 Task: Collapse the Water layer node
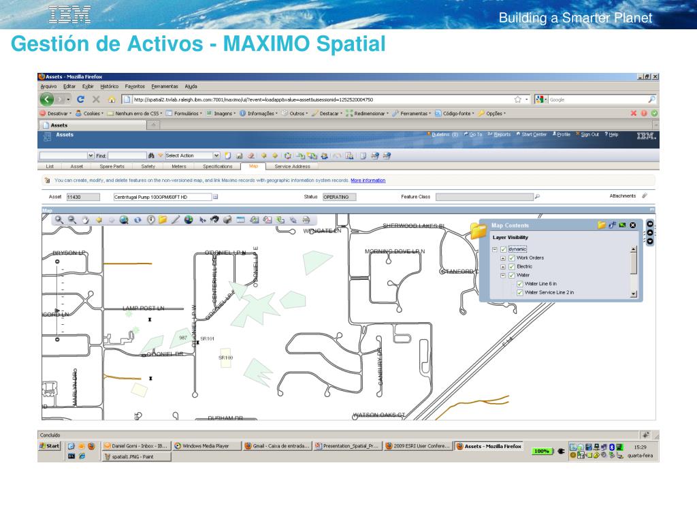[503, 275]
